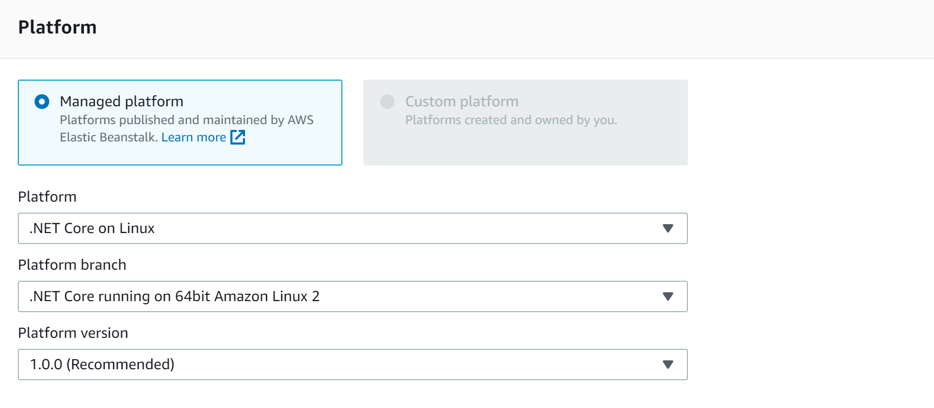
Task: Click empty space inside the Custom platform tile
Action: pyautogui.click(x=525, y=147)
